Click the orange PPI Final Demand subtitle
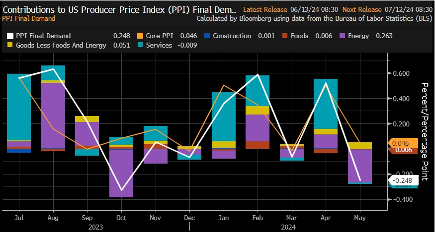 point(29,18)
